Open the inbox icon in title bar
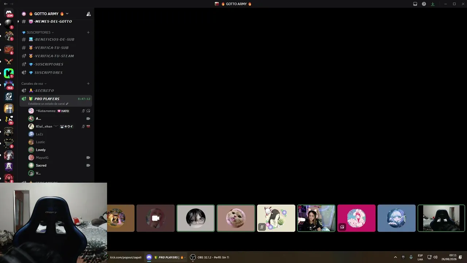This screenshot has width=467, height=263. [x=415, y=4]
